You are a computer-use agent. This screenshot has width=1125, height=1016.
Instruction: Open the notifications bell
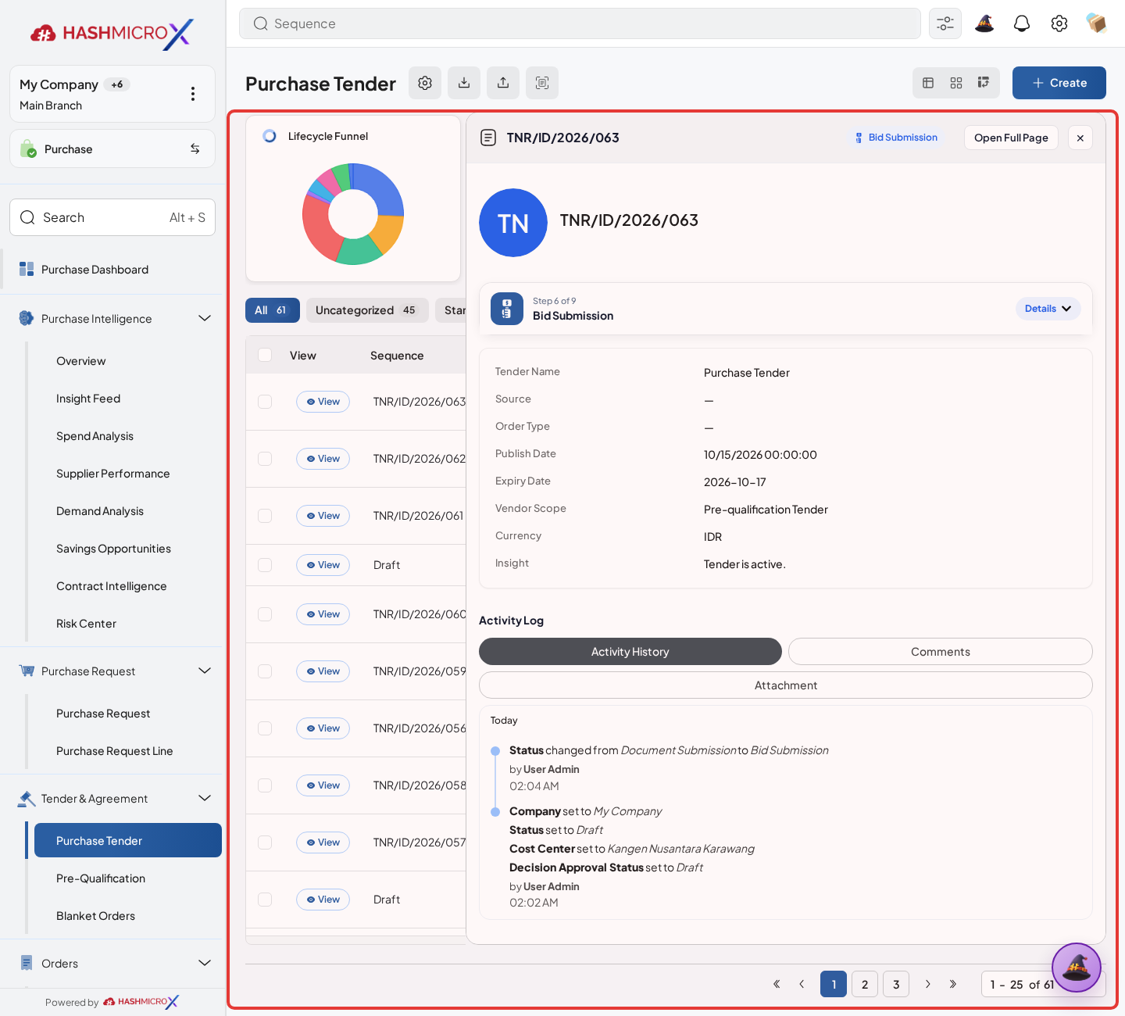tap(1022, 23)
